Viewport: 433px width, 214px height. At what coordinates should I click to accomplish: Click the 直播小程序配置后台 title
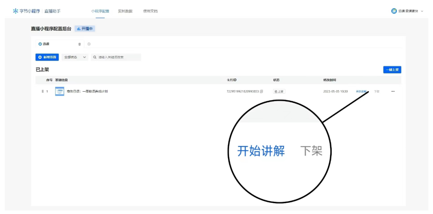click(51, 29)
